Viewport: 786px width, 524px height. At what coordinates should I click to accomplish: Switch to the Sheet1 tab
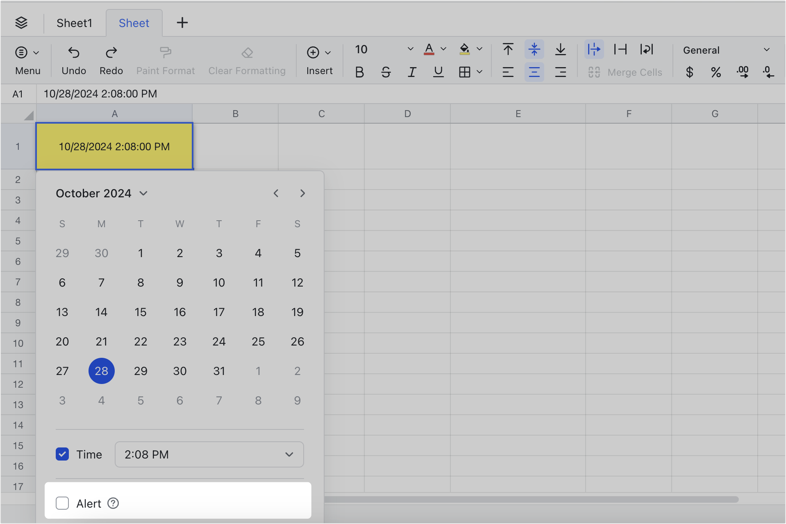click(75, 23)
